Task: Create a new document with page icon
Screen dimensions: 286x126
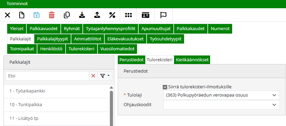Action: point(22,15)
